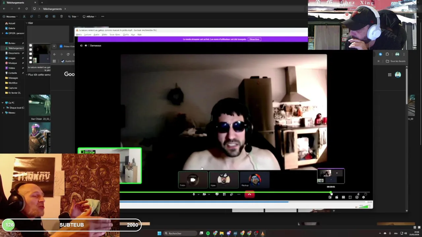The image size is (422, 237).
Task: Go back in the Chrome window
Action: [54, 54]
